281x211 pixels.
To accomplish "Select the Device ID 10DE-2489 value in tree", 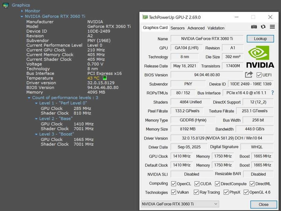I will pos(99,31).
